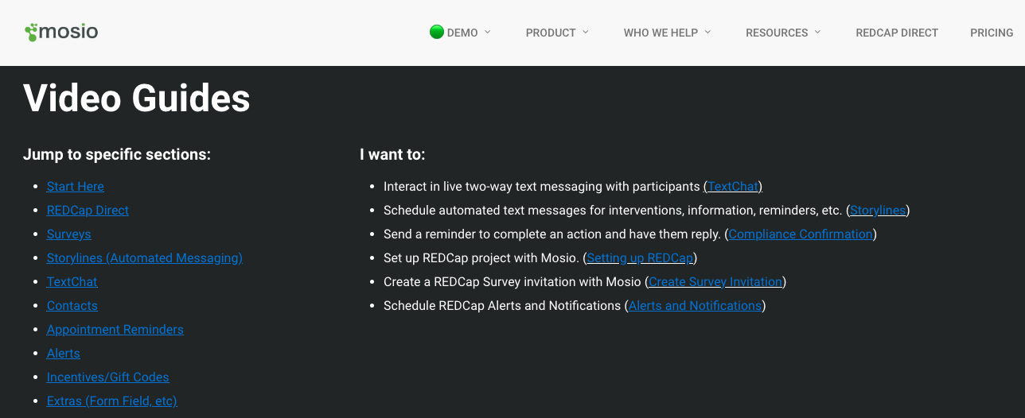Expand the DEMO dropdown chevron

(488, 32)
